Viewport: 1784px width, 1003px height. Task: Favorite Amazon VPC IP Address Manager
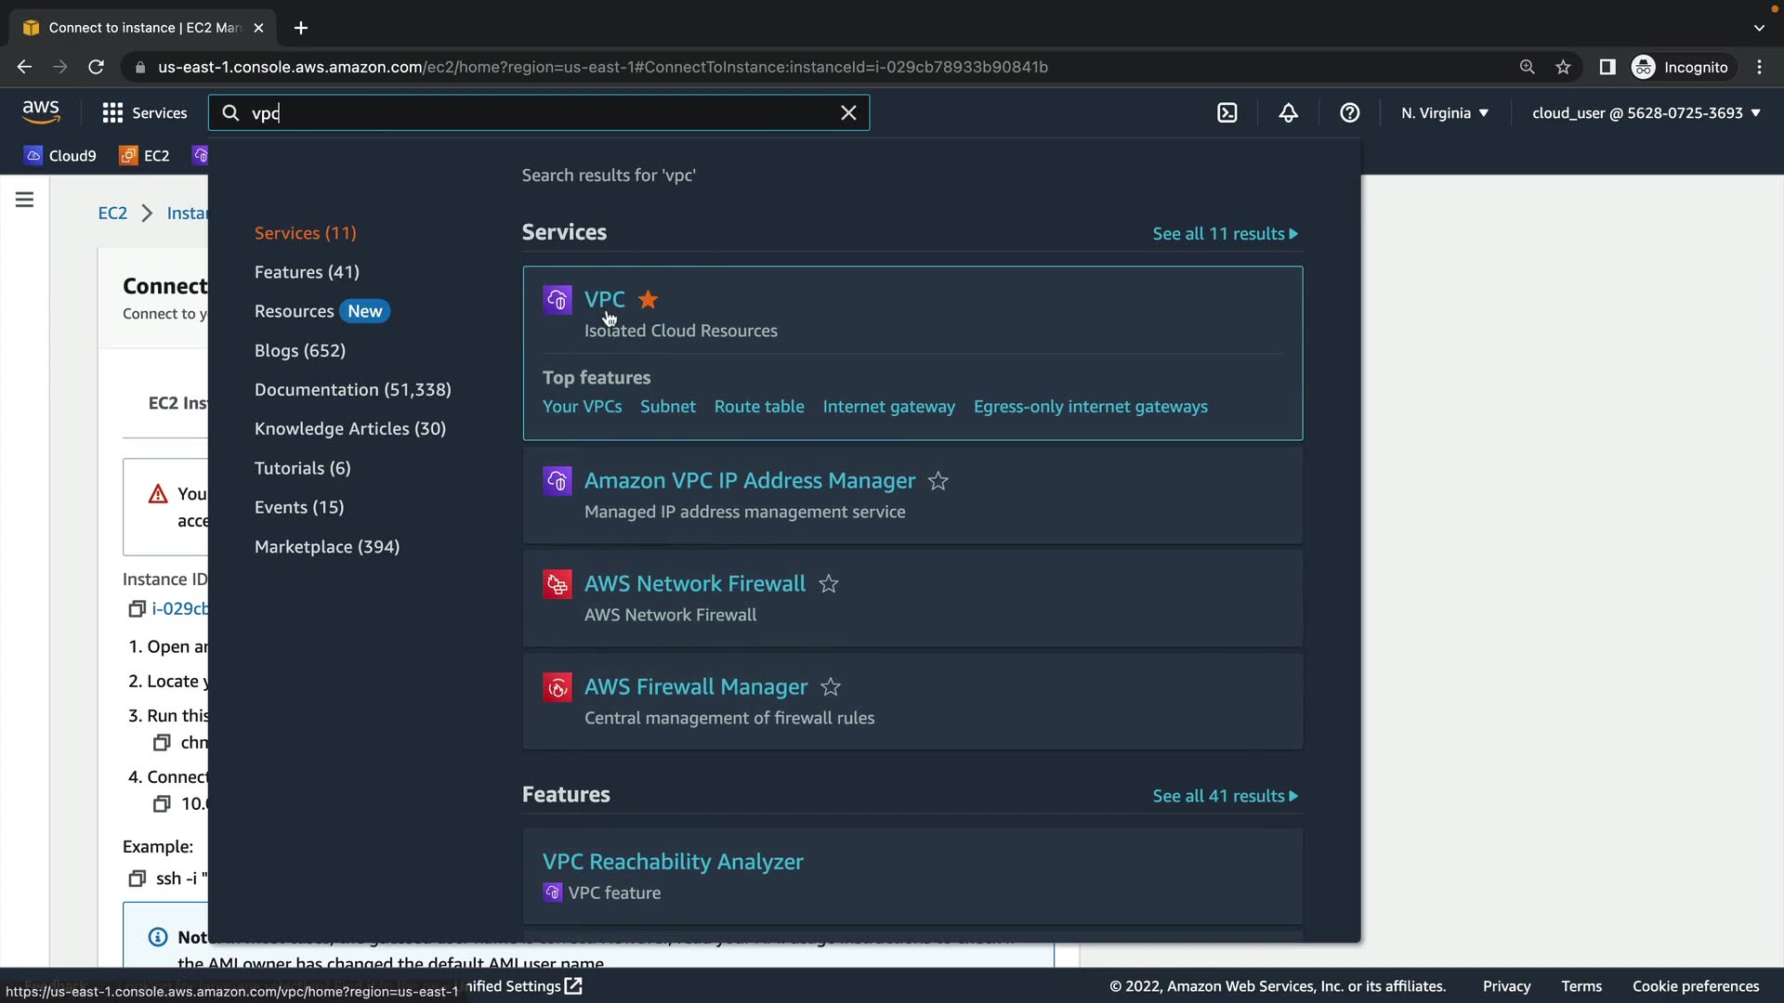point(938,481)
